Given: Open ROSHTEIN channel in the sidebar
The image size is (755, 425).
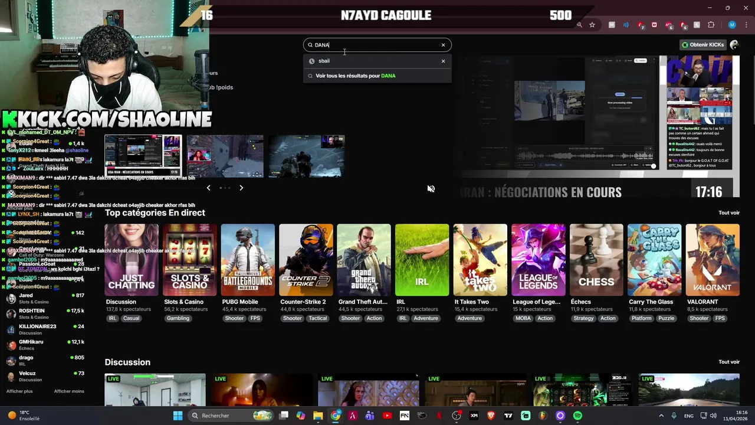Looking at the screenshot, I should tap(46, 313).
